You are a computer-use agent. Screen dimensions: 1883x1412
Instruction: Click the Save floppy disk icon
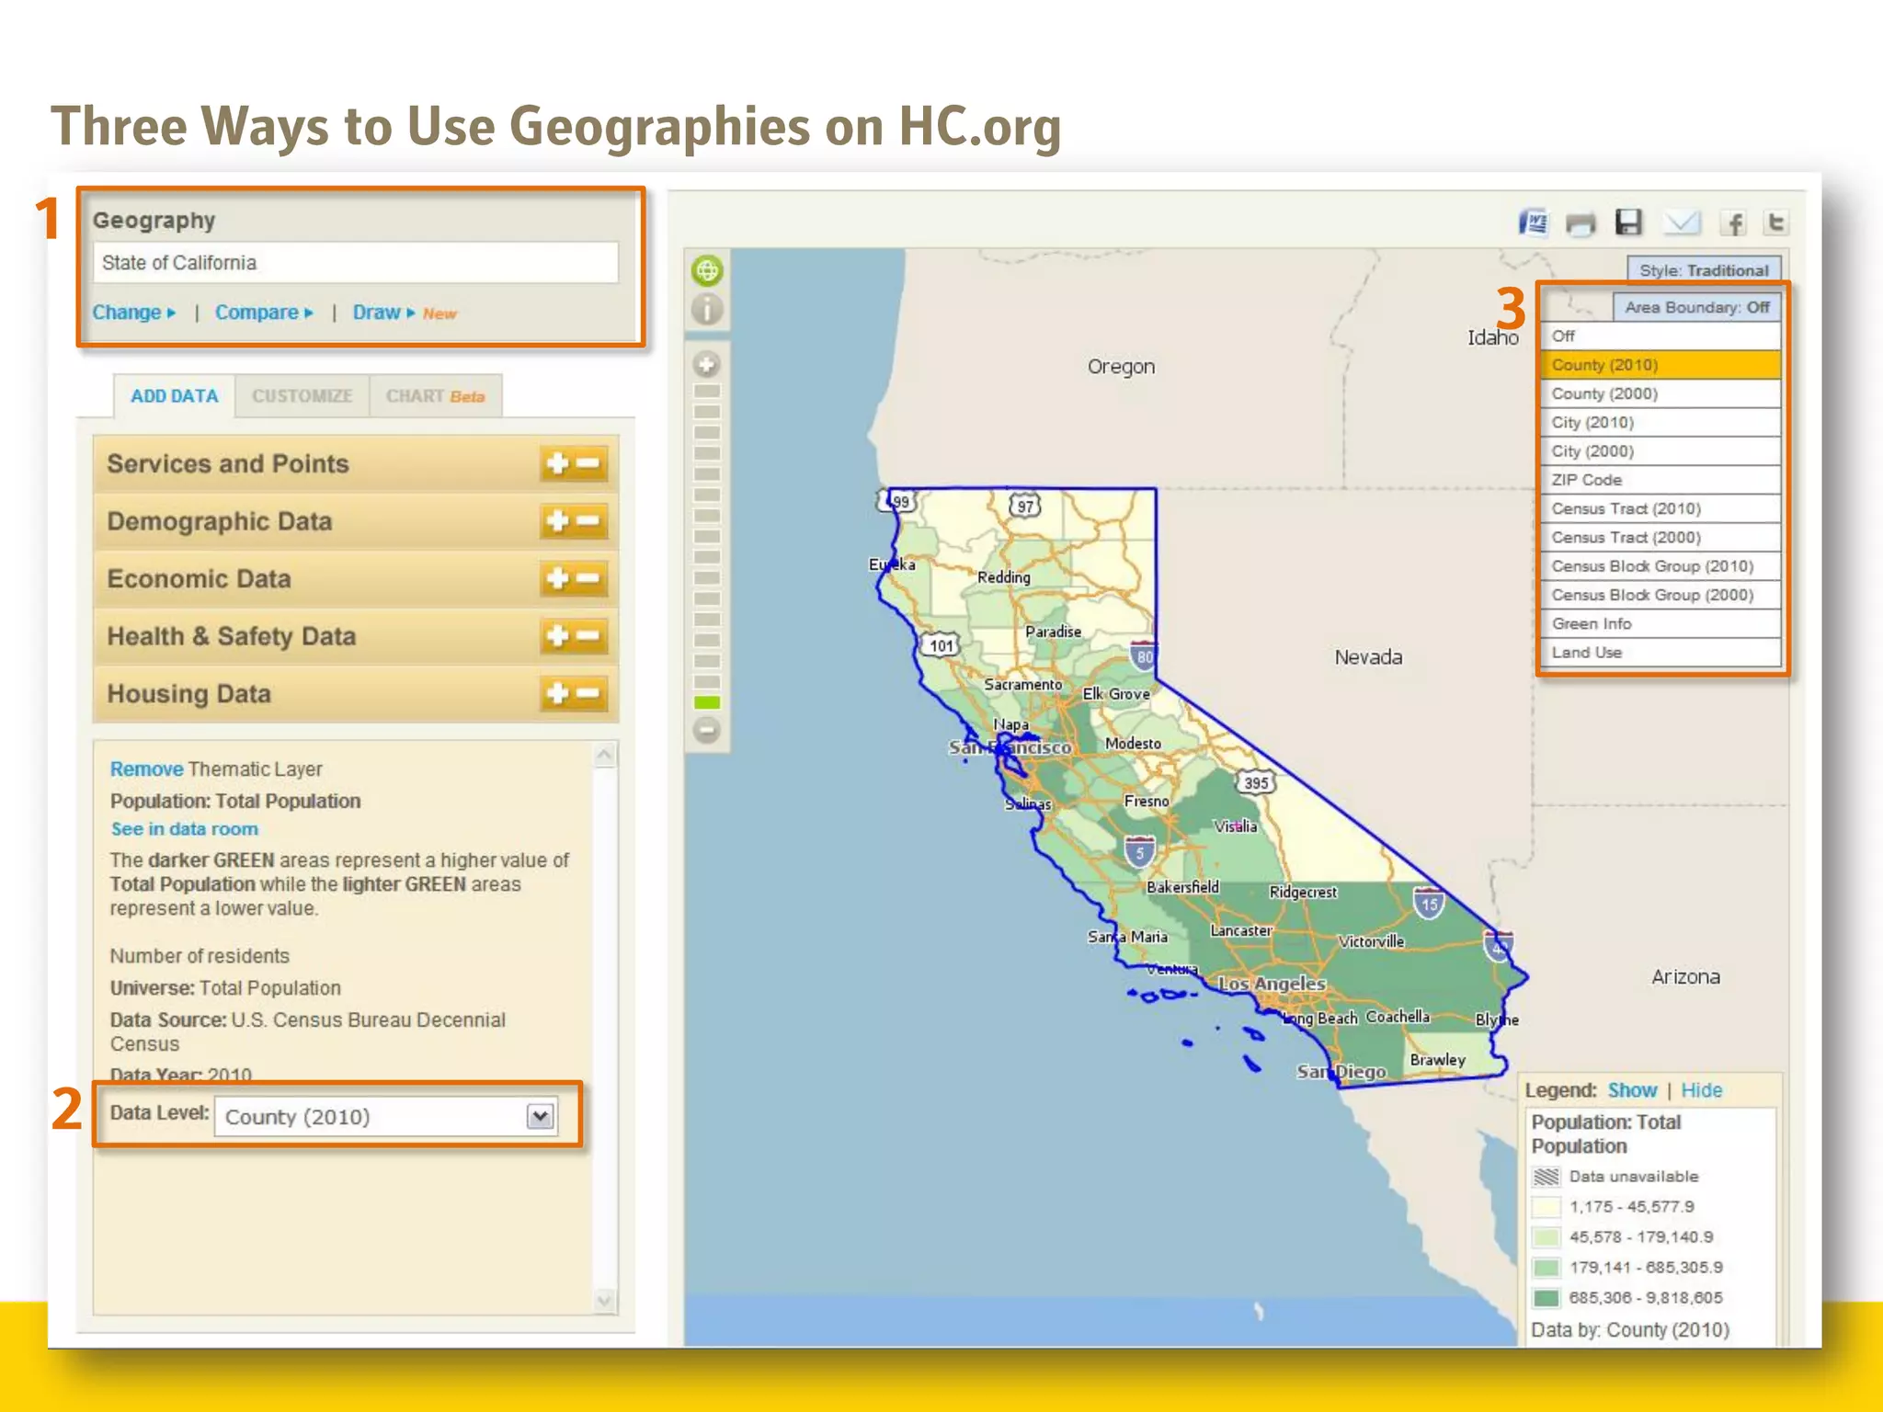[x=1628, y=222]
